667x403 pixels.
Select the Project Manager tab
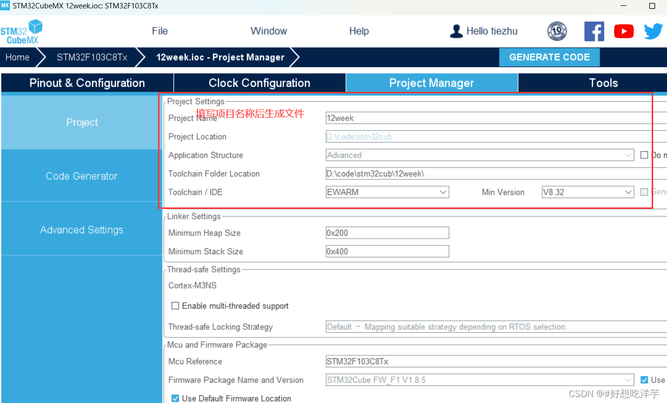pyautogui.click(x=432, y=83)
